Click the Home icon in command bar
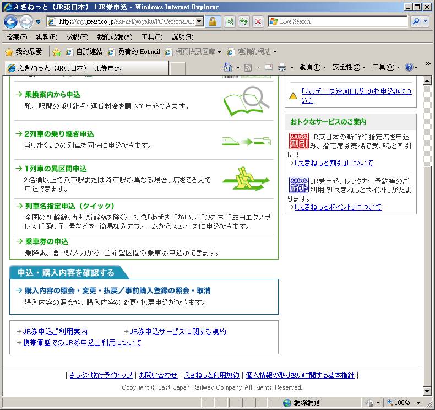This screenshot has height=410, width=435. 228,67
